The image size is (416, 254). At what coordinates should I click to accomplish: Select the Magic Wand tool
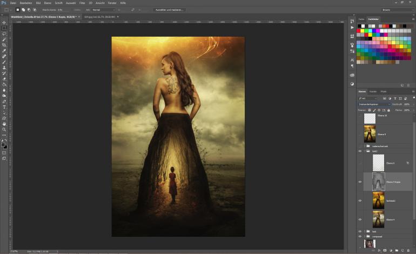(4, 39)
